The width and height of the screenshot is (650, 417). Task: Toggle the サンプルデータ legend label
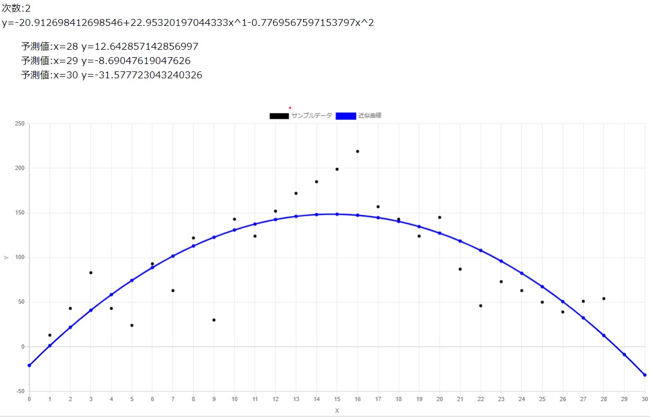click(311, 115)
